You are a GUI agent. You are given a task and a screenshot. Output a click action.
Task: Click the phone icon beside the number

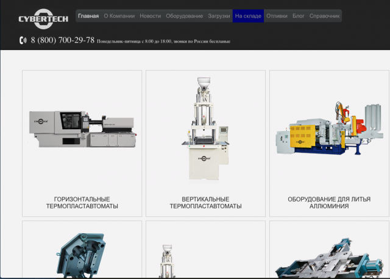point(23,40)
